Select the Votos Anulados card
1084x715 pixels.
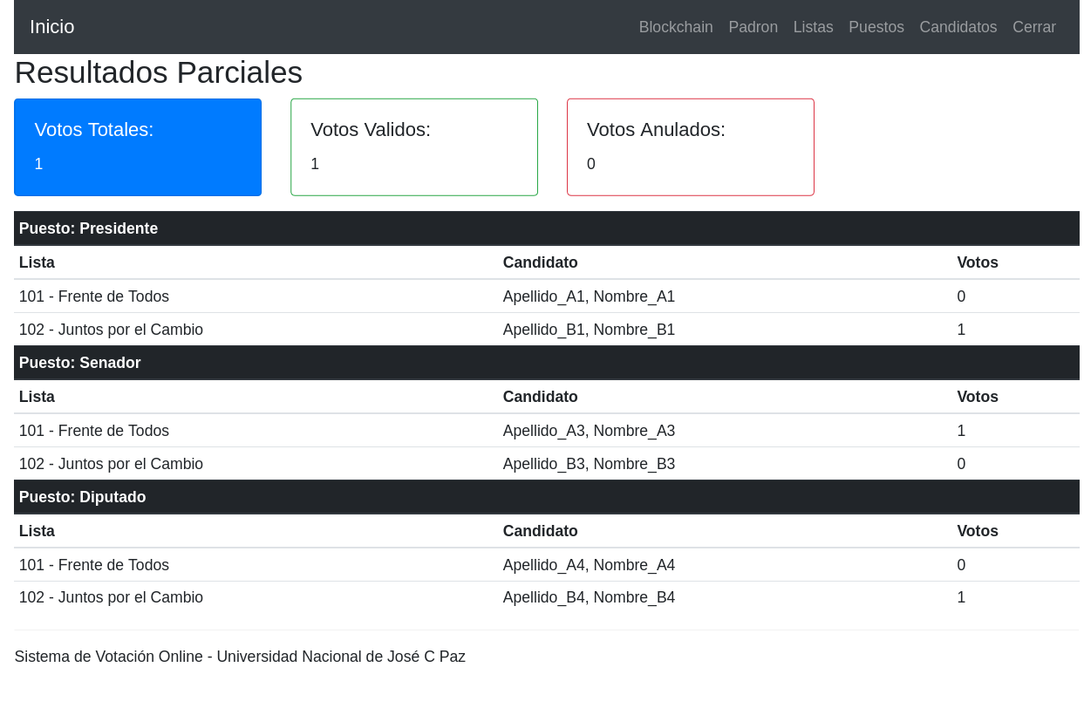click(691, 147)
